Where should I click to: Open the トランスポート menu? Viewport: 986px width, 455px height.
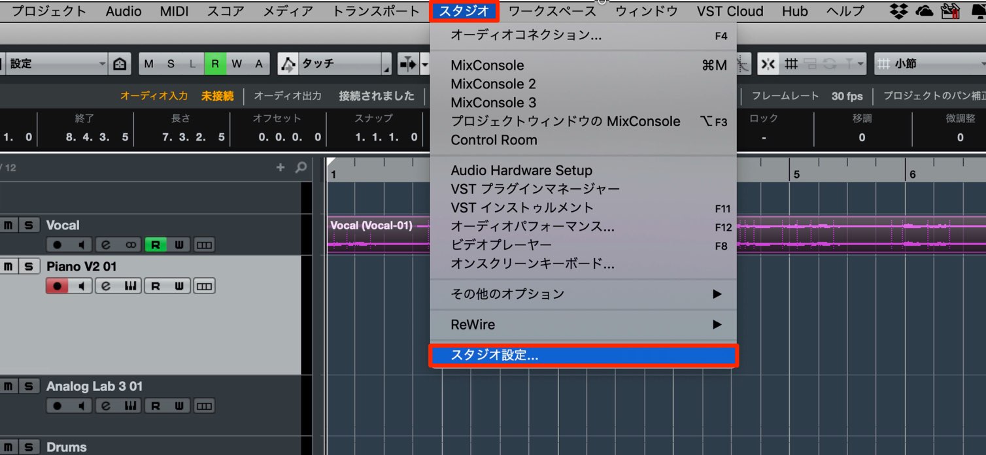click(x=376, y=11)
